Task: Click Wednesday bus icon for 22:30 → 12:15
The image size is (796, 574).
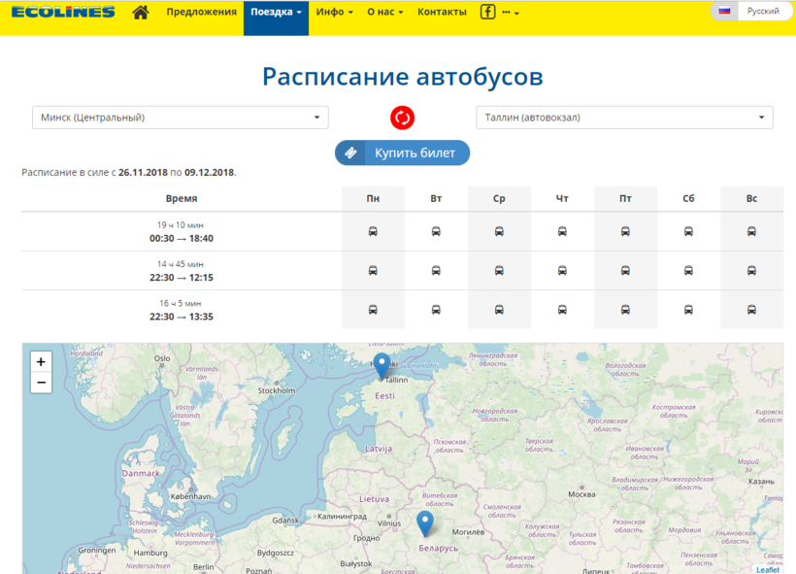Action: pos(499,271)
